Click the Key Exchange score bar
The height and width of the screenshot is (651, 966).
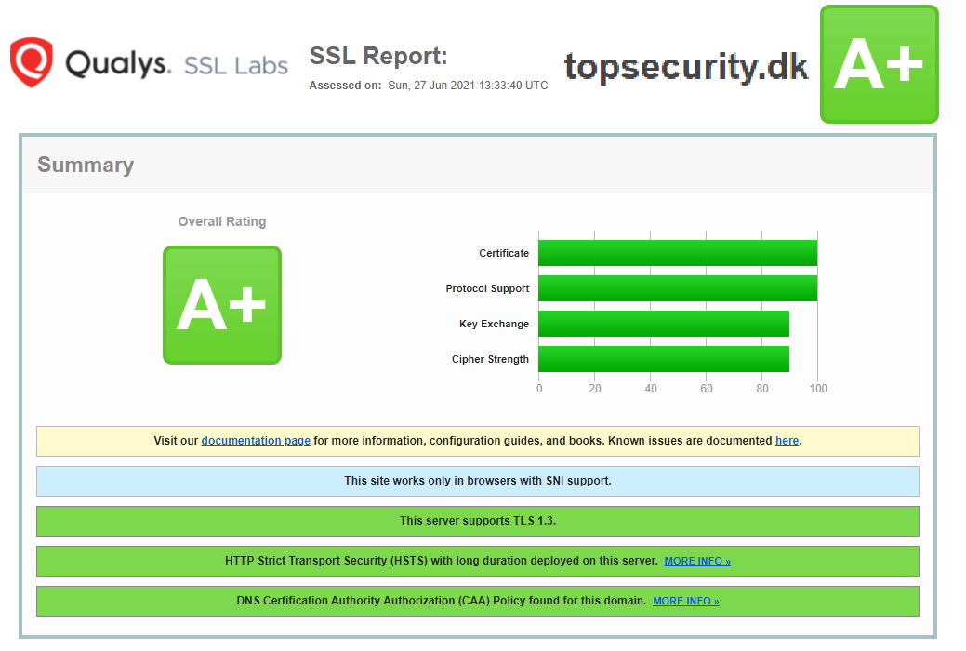coord(664,324)
